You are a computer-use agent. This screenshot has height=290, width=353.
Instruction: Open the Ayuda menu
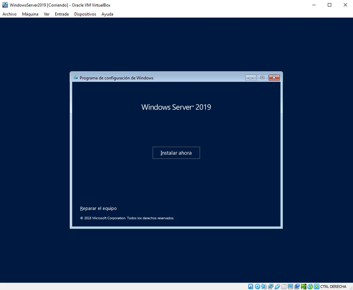click(x=107, y=14)
